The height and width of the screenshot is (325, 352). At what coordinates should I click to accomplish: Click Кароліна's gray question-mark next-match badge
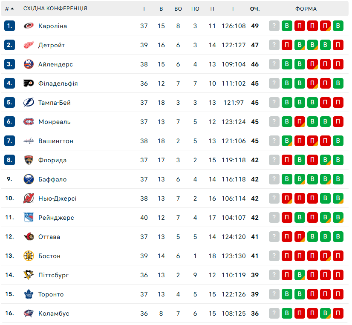[274, 26]
